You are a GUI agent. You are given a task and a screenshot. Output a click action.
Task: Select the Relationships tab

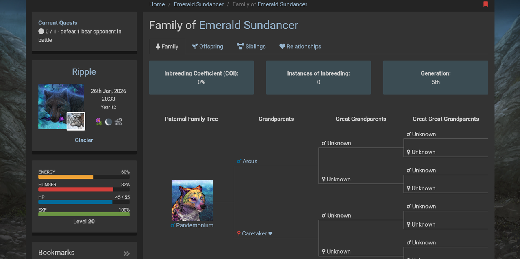[x=300, y=46]
